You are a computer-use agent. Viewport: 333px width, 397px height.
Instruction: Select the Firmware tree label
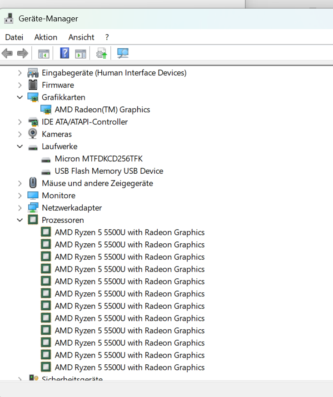(x=58, y=85)
